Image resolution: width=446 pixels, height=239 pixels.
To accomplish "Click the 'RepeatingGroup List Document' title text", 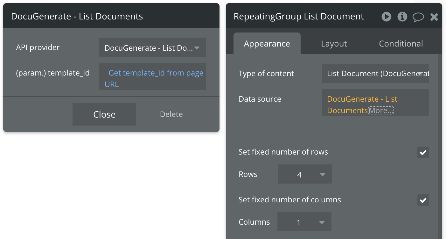I will [x=299, y=17].
